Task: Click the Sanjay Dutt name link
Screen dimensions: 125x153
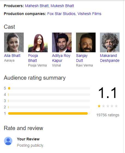Action: click(82, 58)
